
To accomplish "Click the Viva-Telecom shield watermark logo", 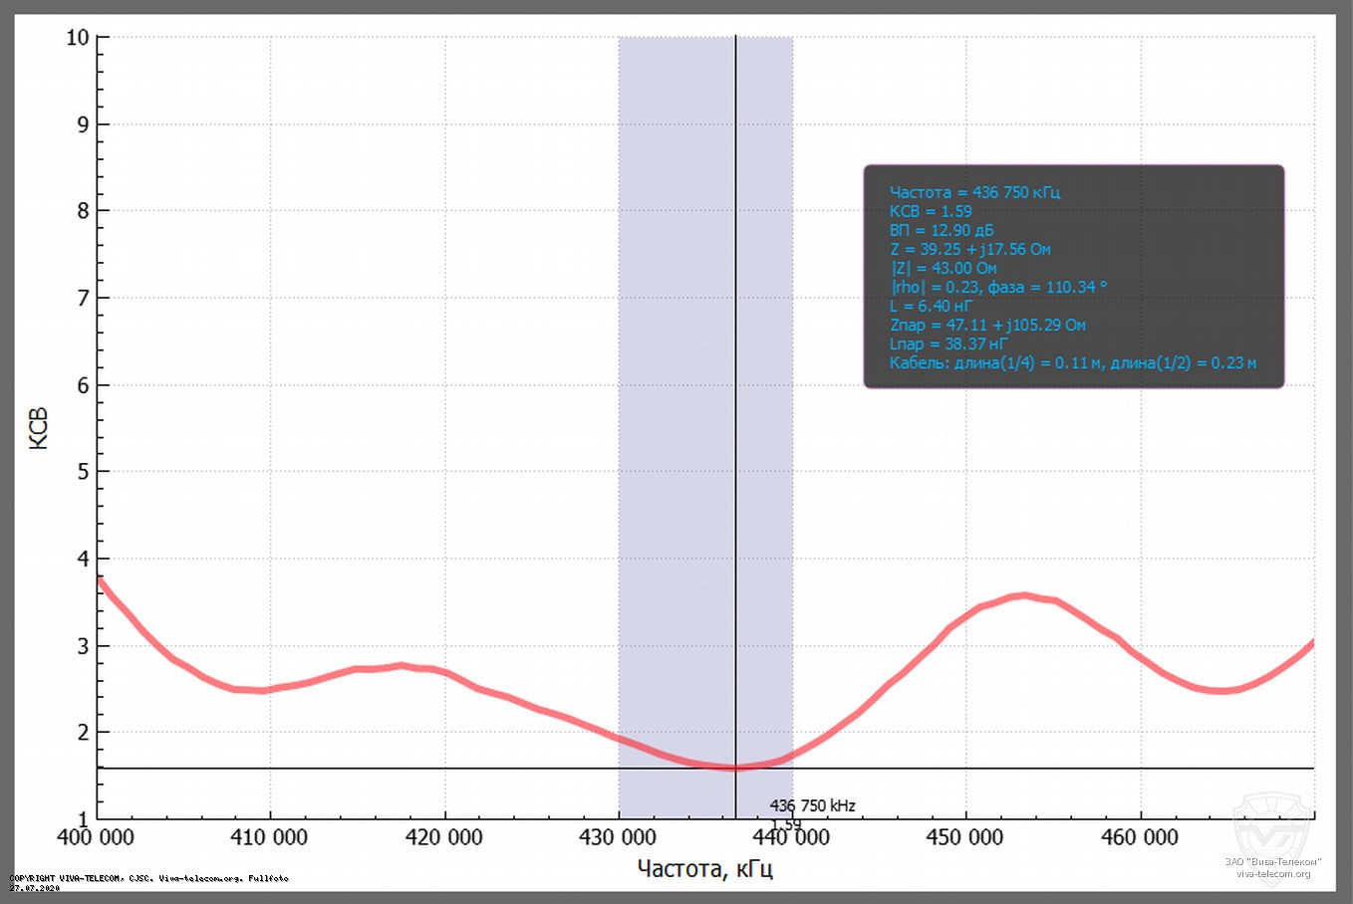I will click(x=1272, y=824).
